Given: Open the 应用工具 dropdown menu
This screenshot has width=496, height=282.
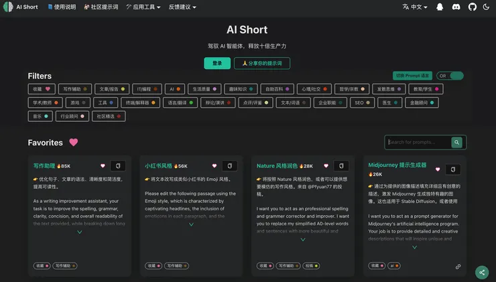Looking at the screenshot, I should pos(143,7).
